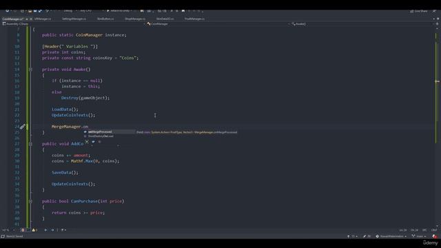The width and height of the screenshot is (441, 248).
Task: Click the unpushed commits arrow indicator
Action: 352,236
